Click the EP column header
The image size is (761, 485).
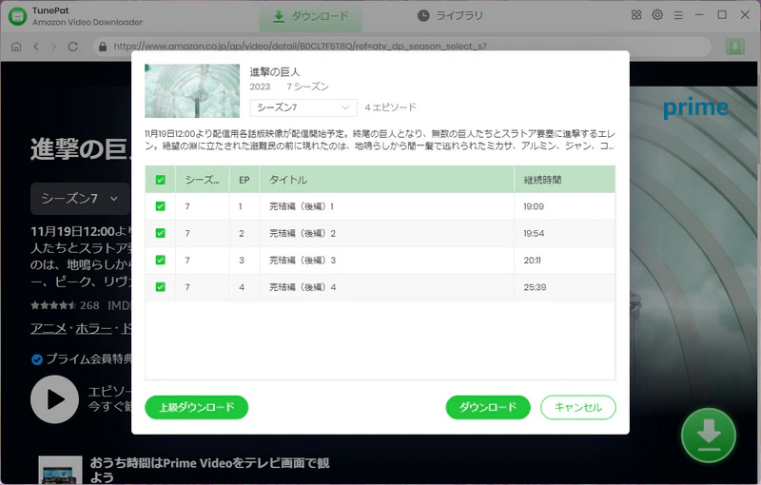[244, 180]
